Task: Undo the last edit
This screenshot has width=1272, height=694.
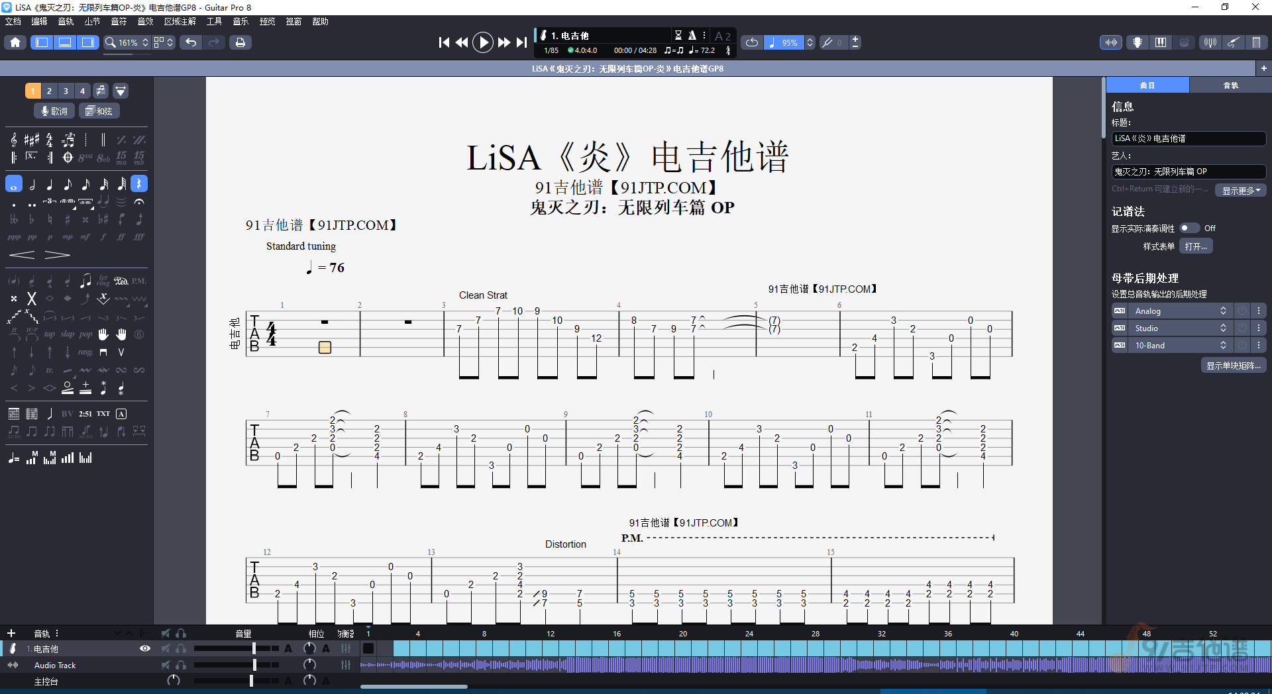Action: pyautogui.click(x=191, y=42)
